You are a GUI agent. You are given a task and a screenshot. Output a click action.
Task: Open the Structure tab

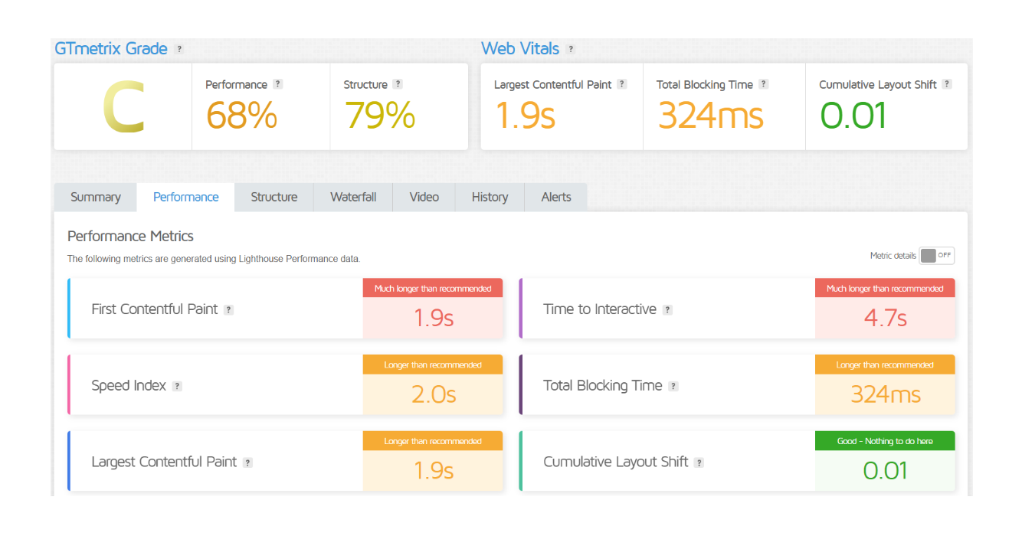274,198
